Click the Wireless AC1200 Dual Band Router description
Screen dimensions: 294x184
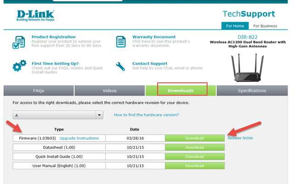248,44
